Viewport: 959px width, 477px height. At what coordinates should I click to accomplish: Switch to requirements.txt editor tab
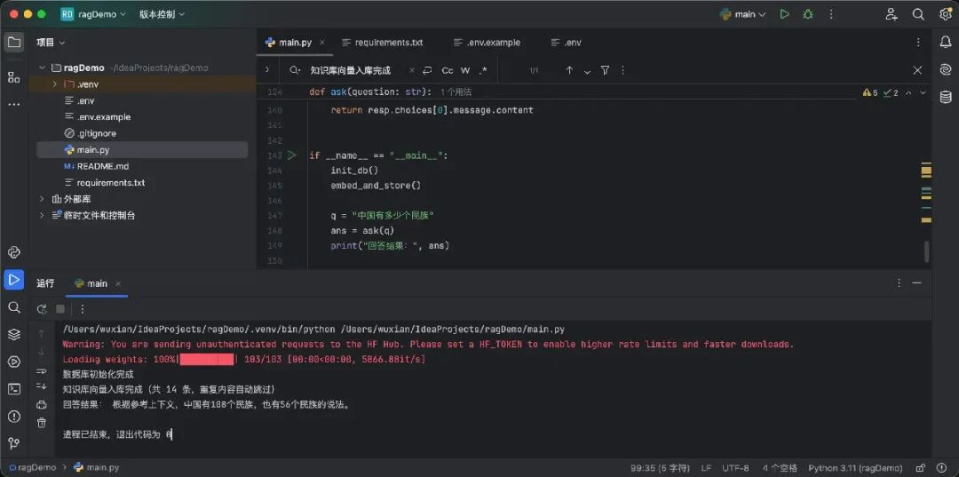pyautogui.click(x=382, y=43)
